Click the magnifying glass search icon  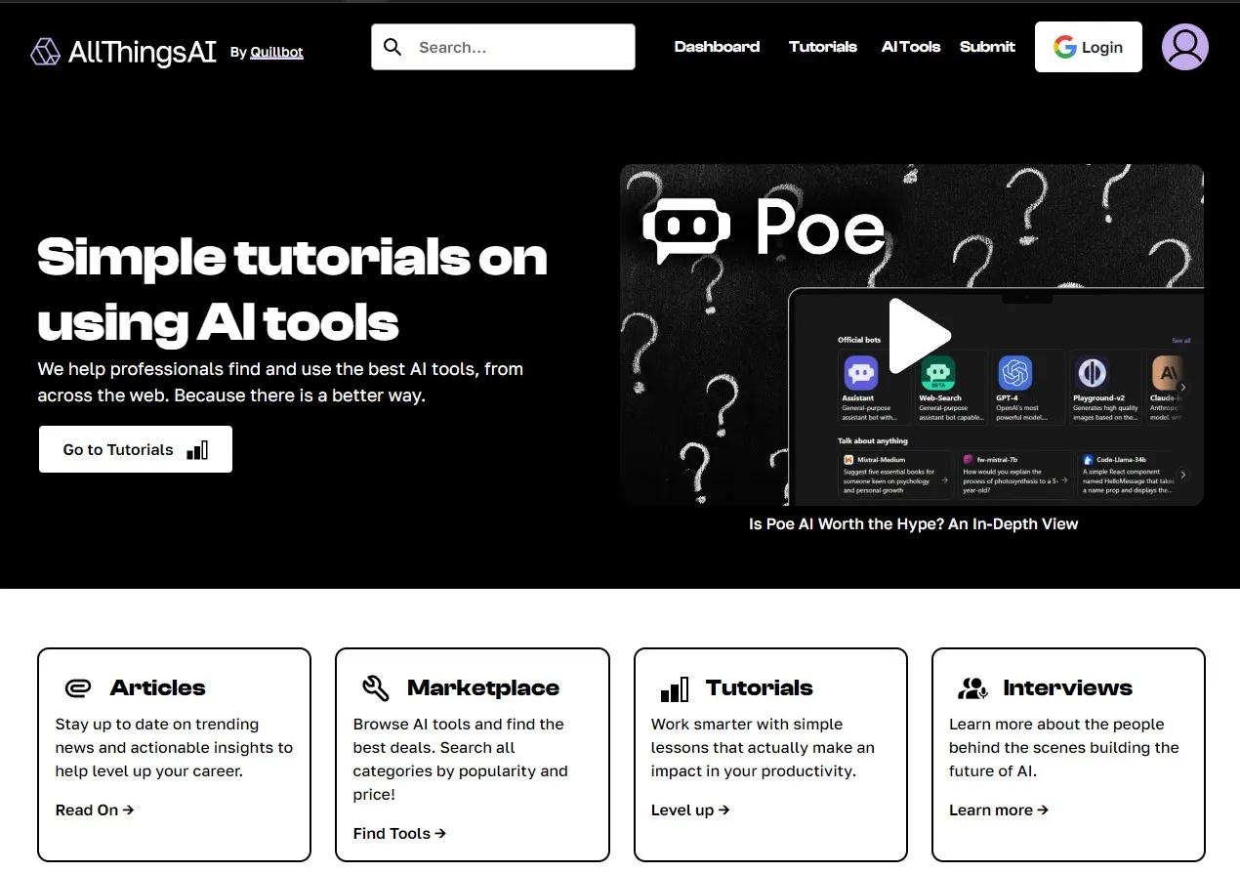pos(393,47)
